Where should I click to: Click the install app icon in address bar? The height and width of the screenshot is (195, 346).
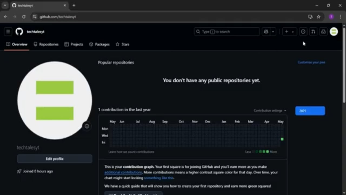(x=310, y=17)
